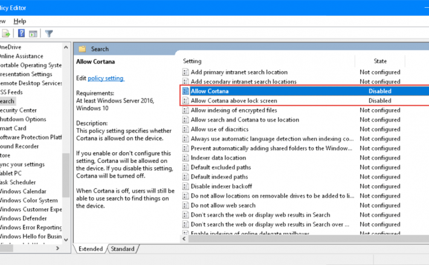429x265 pixels.
Task: Click policy icon beside Allow indexing of encrypted files
Action: [185, 110]
